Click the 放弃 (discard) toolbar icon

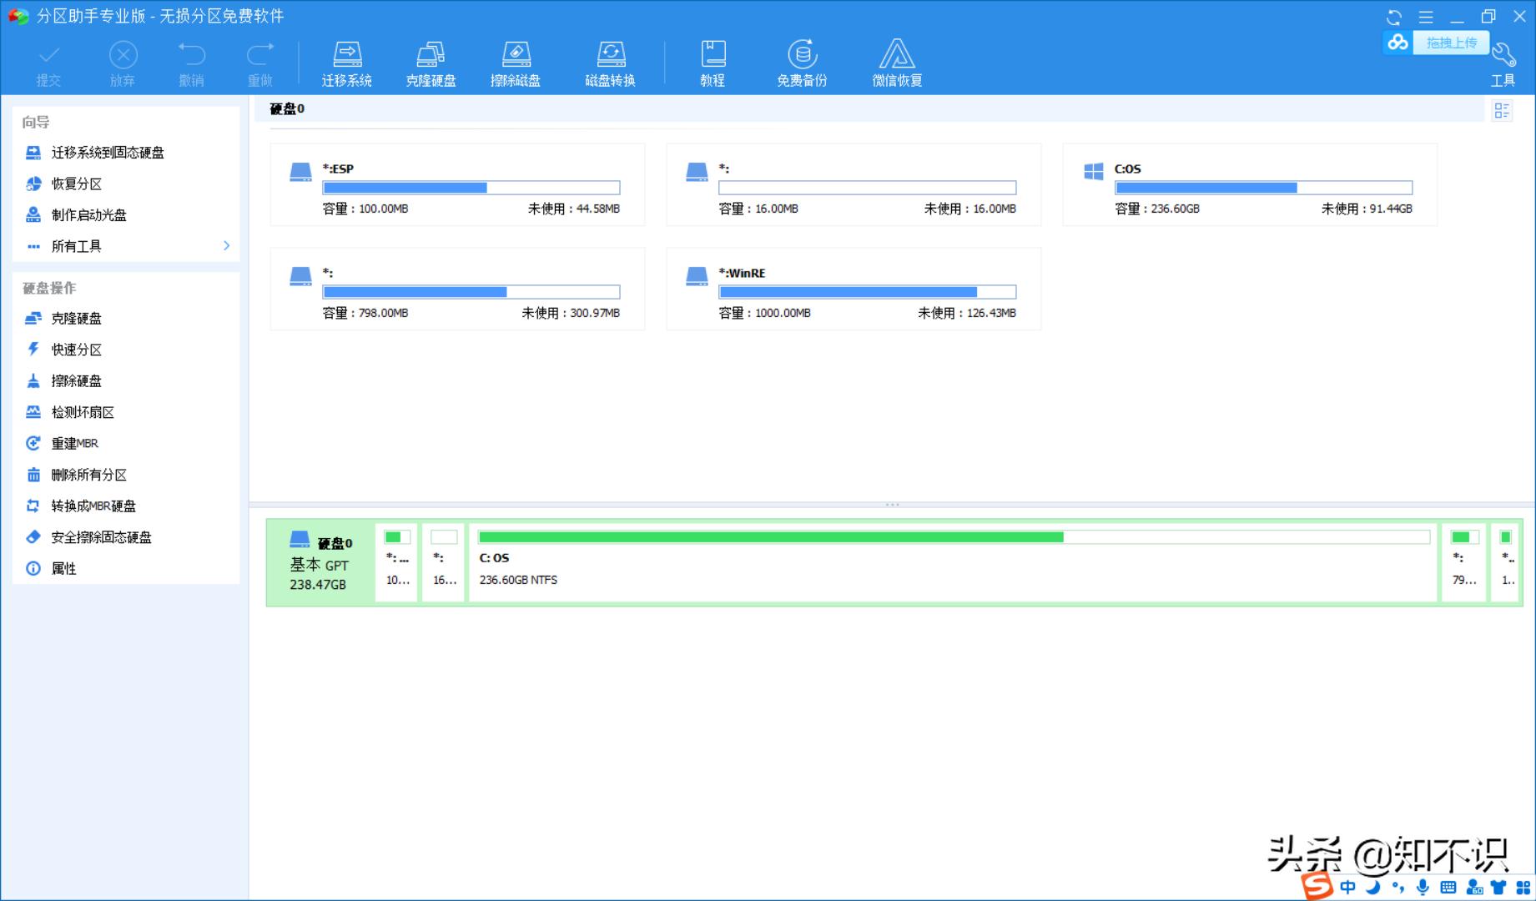(x=123, y=64)
